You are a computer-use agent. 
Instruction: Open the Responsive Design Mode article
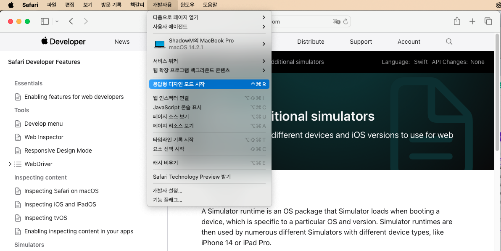click(x=58, y=151)
